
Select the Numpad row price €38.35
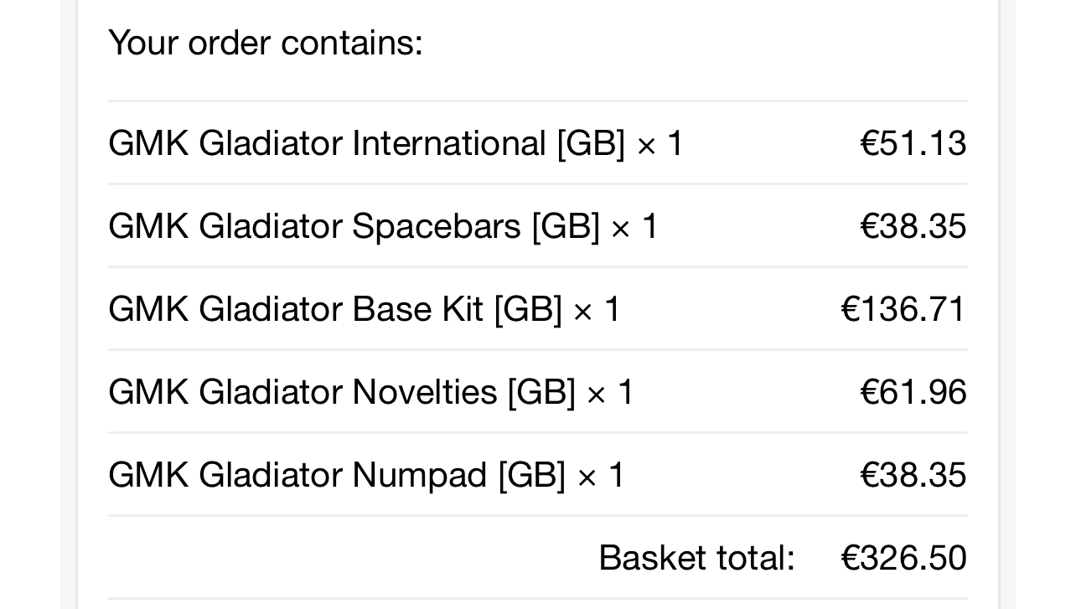(x=913, y=475)
